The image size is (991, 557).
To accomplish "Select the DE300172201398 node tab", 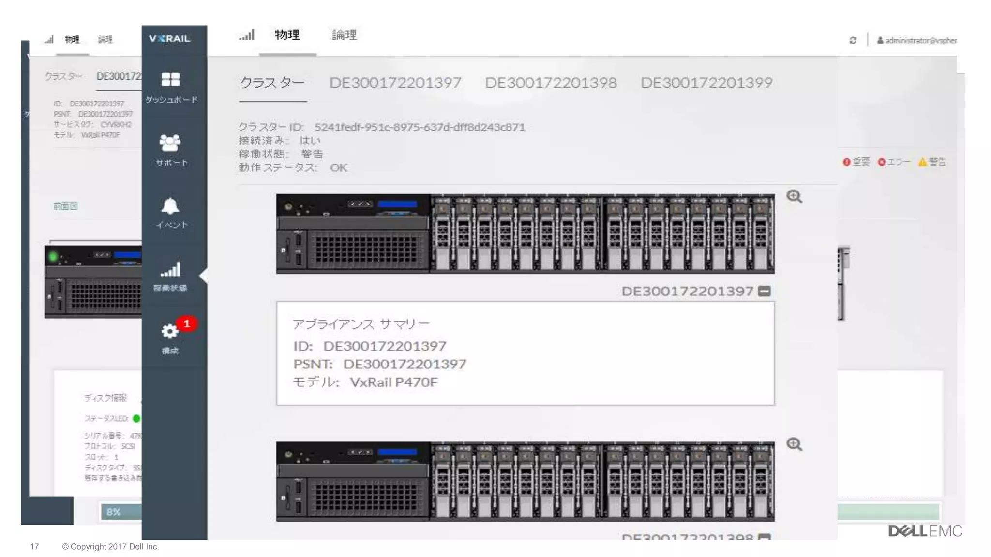I will (x=551, y=83).
